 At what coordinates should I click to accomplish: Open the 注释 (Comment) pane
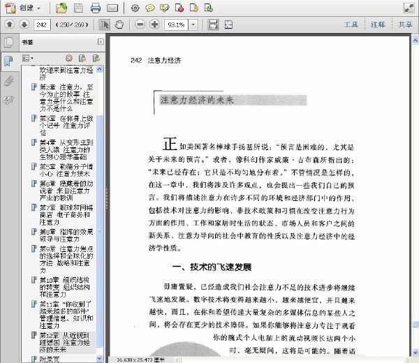(378, 24)
